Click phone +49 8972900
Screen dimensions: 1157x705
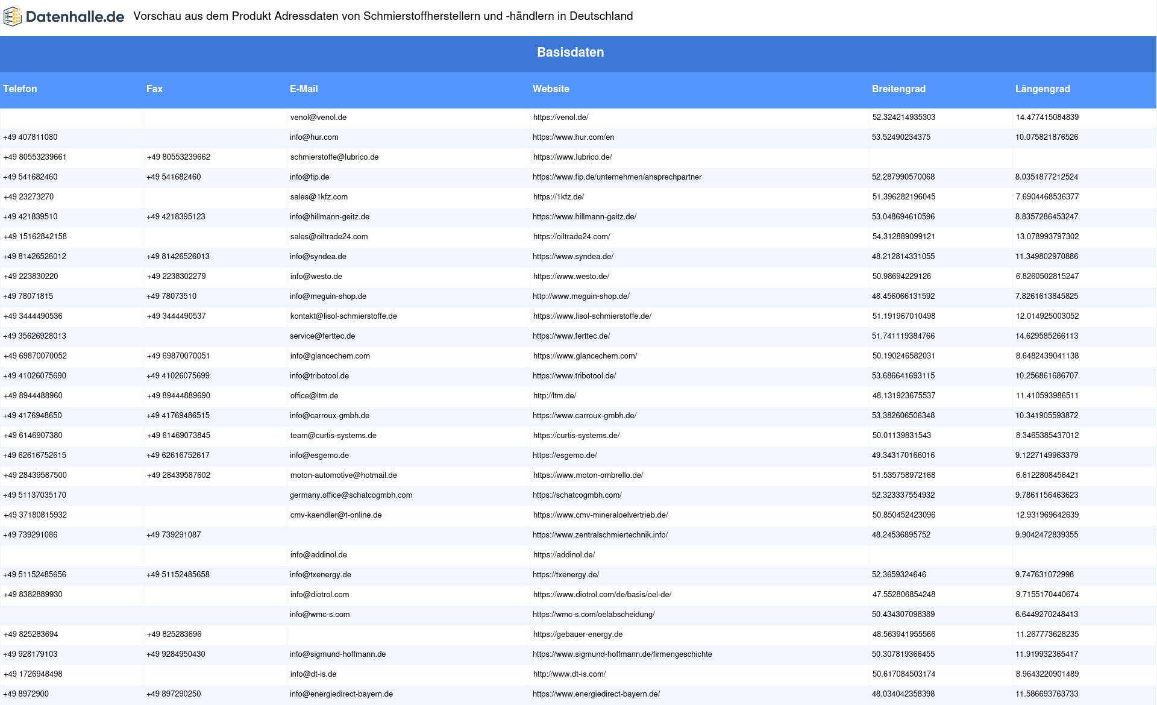pyautogui.click(x=26, y=694)
